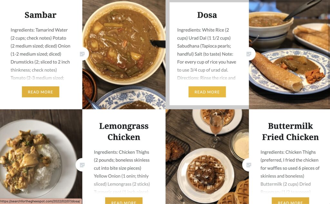The width and height of the screenshot is (330, 204).
Task: Click Read More under the Dosa recipe
Action: click(207, 92)
